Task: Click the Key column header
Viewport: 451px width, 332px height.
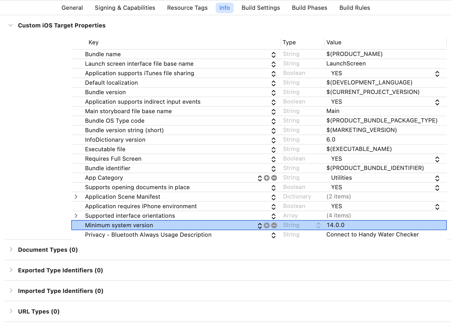Action: pos(93,42)
